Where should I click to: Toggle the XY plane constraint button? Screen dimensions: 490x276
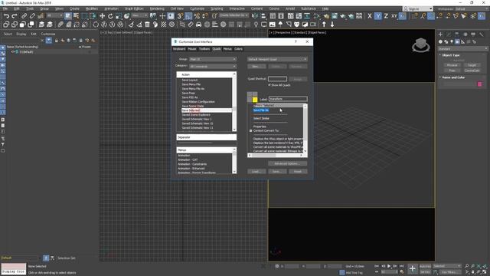click(x=394, y=16)
